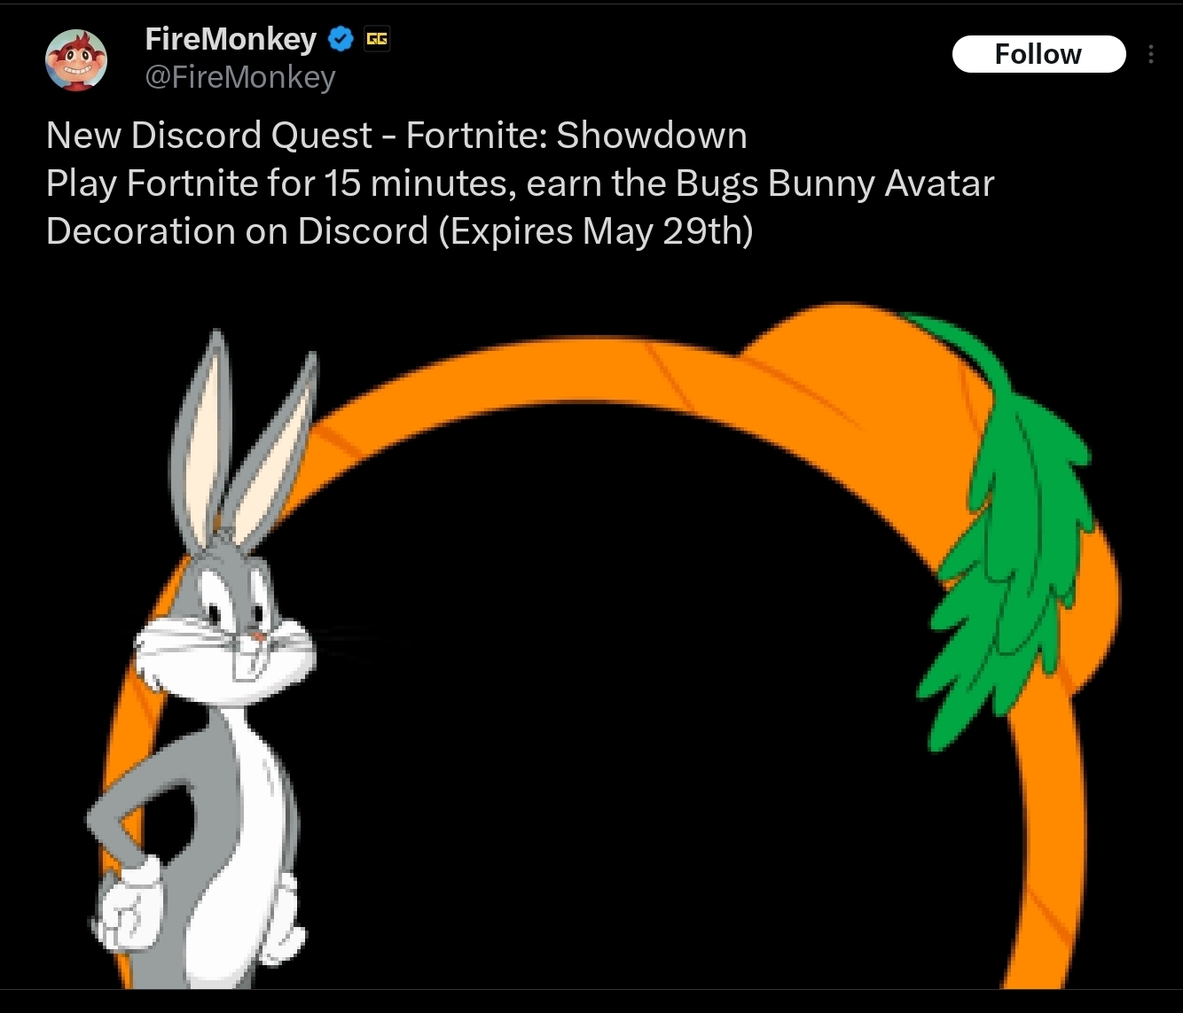The image size is (1183, 1013).
Task: Click the yellow GG affiliate badge
Action: pyautogui.click(x=377, y=39)
